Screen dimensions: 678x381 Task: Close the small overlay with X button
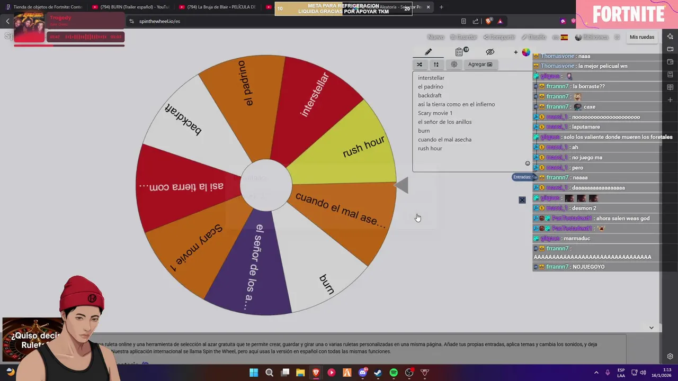(x=522, y=200)
